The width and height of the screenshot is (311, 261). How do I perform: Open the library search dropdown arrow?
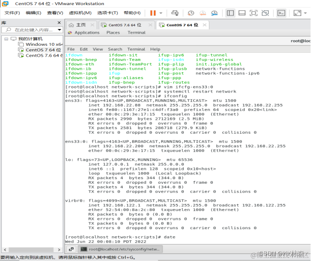point(59,30)
